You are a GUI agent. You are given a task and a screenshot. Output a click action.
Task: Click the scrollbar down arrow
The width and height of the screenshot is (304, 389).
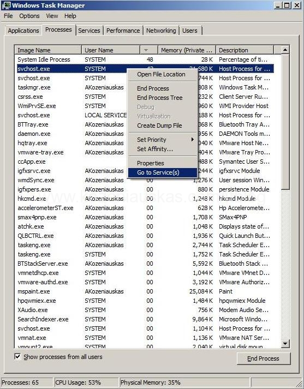pos(285,344)
